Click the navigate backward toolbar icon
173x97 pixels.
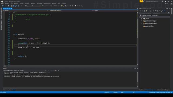[3, 6]
